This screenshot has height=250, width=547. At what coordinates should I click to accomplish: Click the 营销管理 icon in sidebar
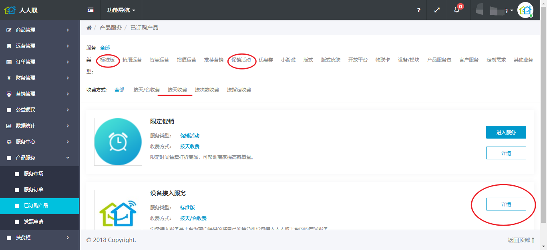pos(9,94)
